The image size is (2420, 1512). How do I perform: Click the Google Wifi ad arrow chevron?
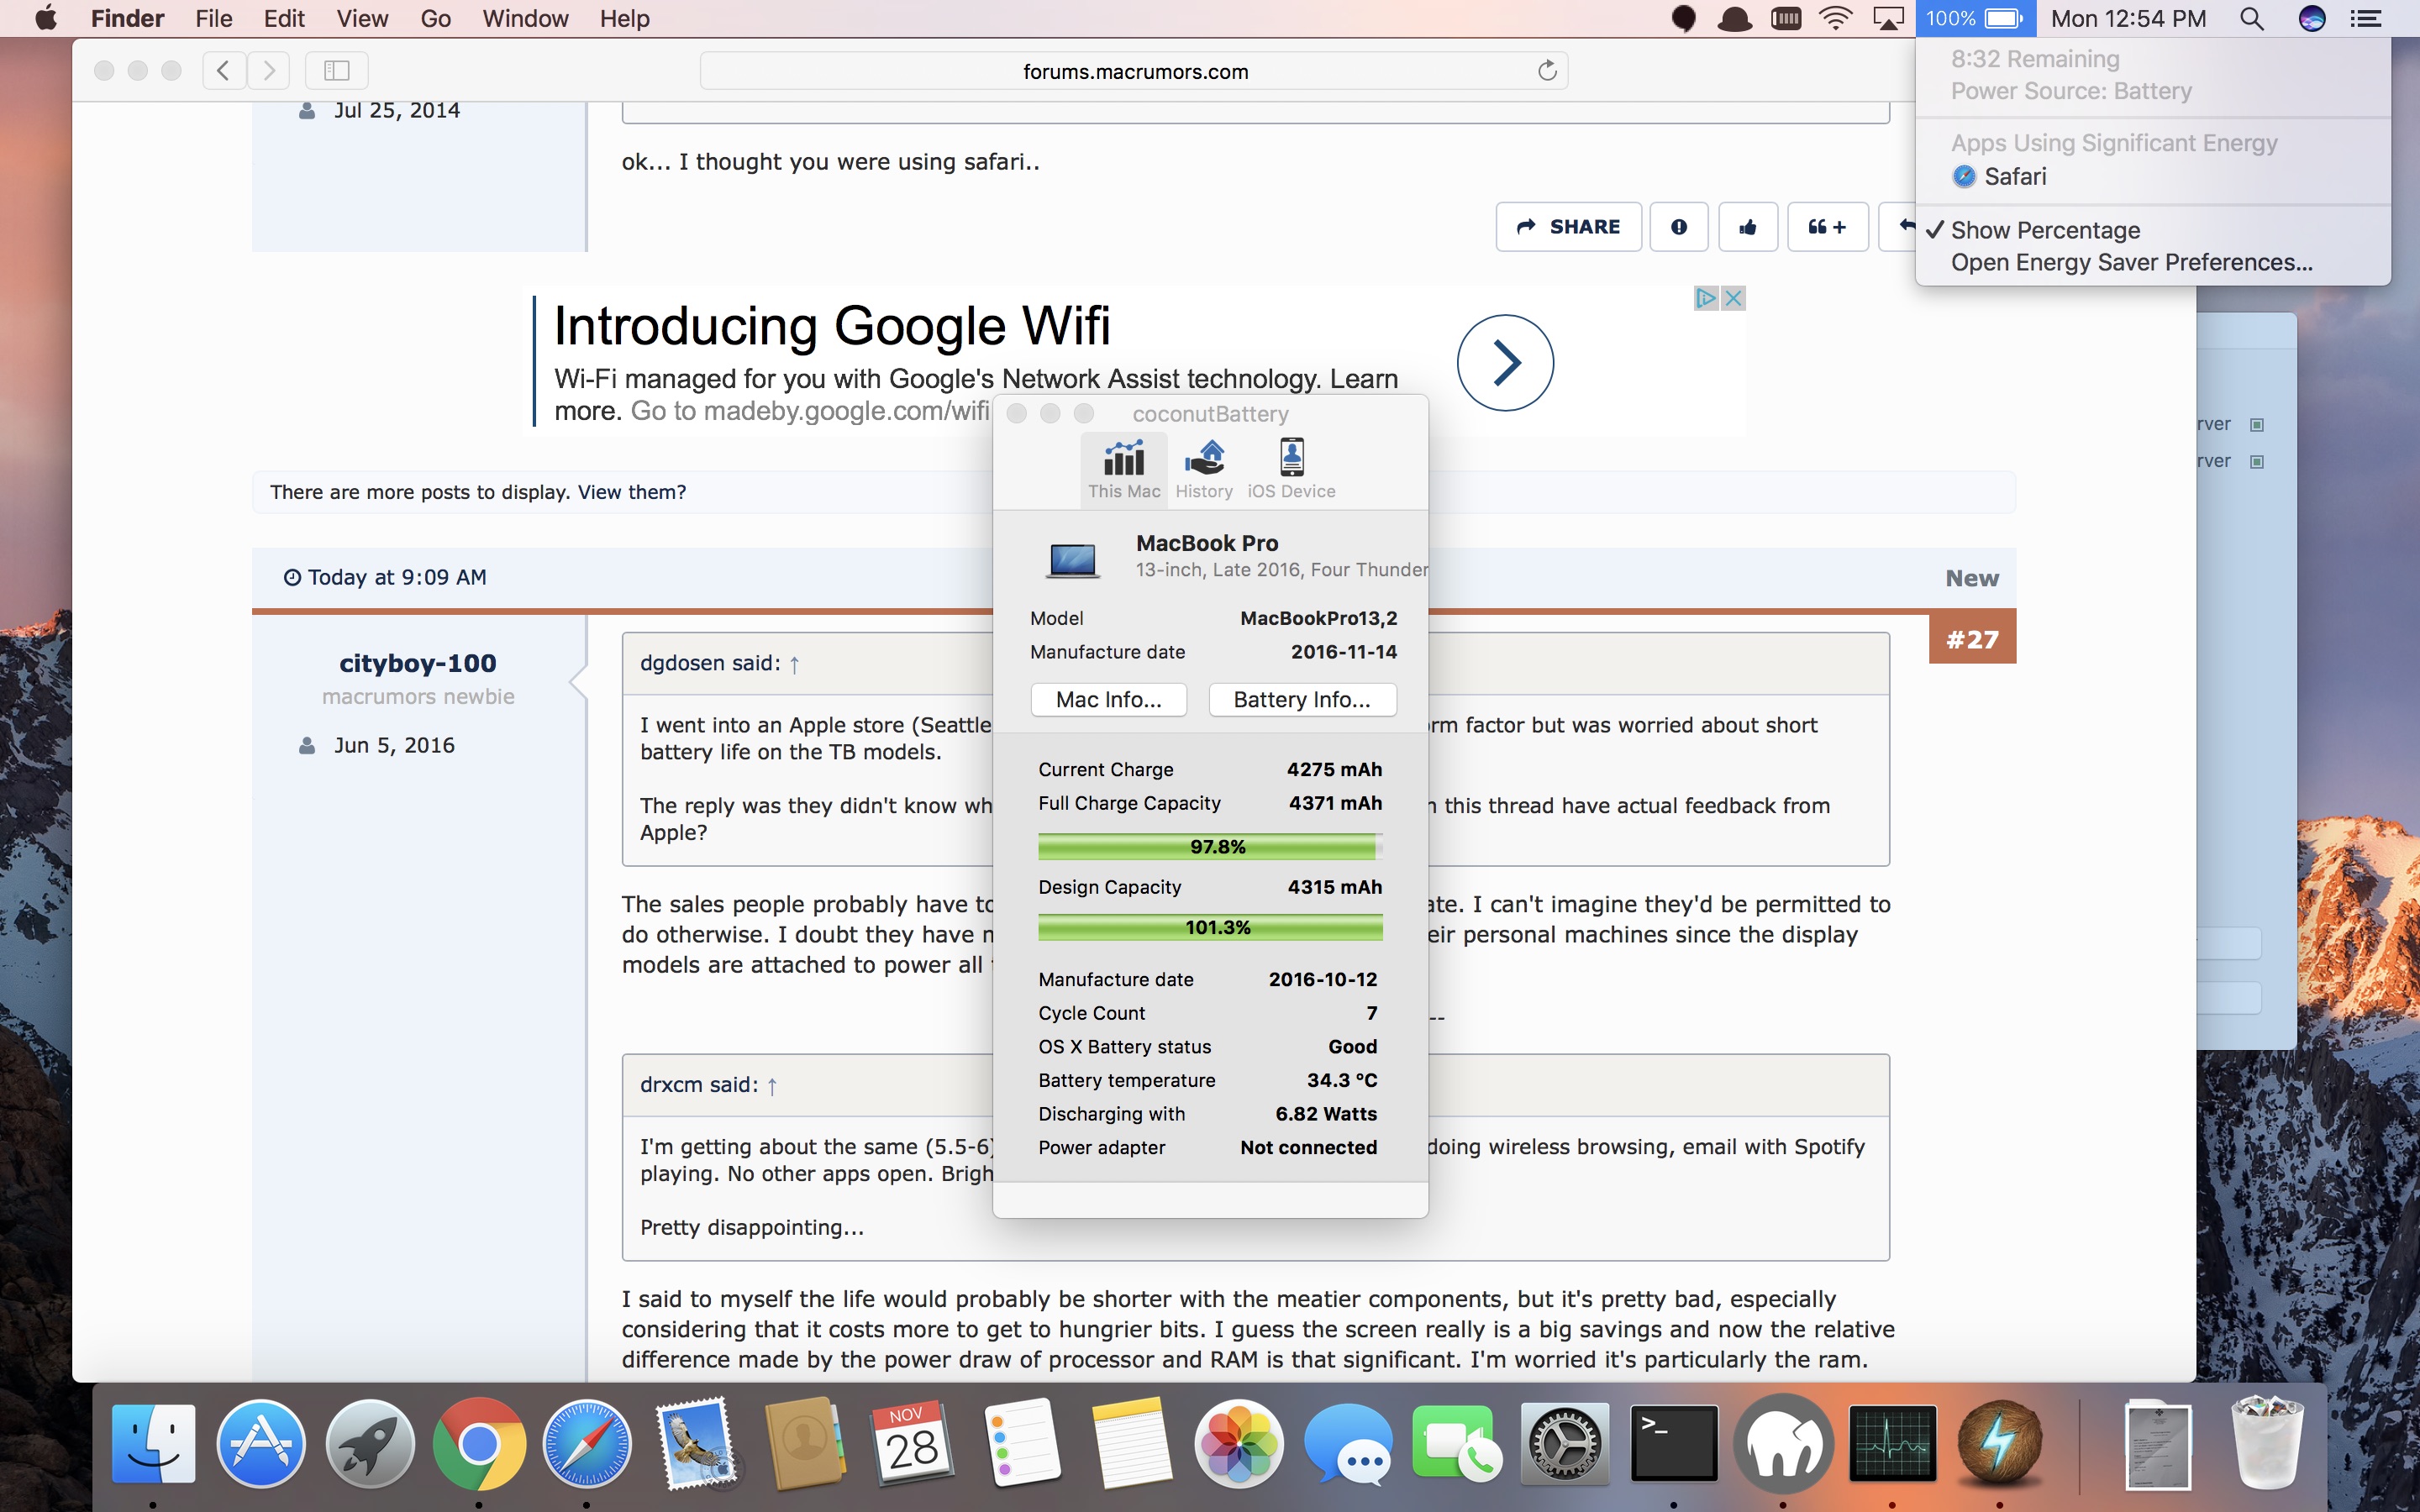1505,363
